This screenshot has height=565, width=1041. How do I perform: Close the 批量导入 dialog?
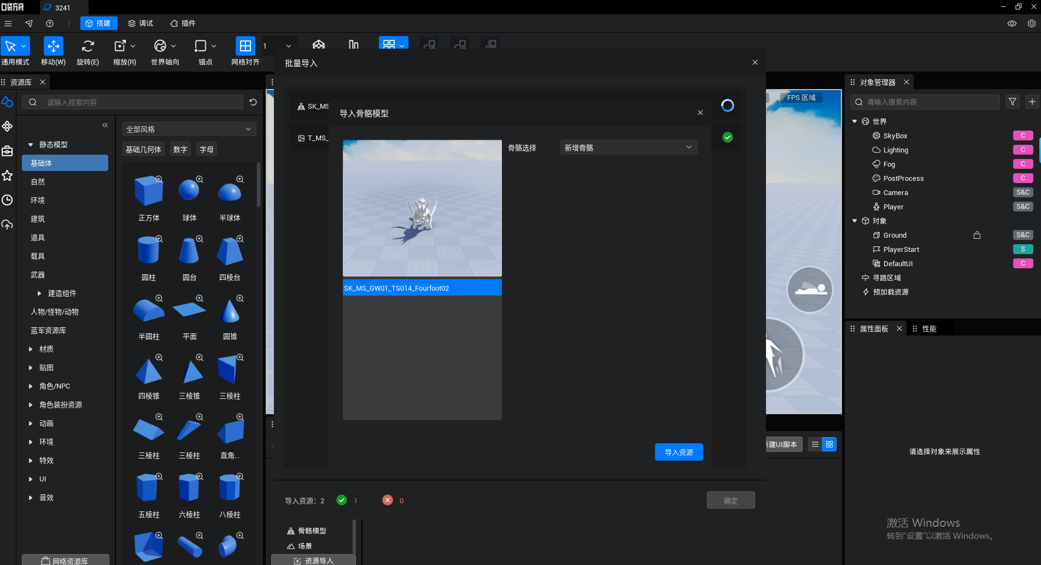point(755,62)
